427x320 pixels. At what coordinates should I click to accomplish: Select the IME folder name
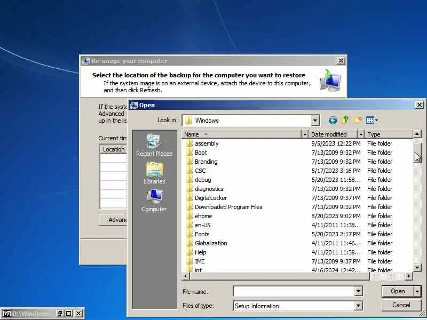200,261
